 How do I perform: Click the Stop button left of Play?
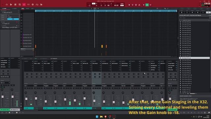pyautogui.click(x=144, y=5)
